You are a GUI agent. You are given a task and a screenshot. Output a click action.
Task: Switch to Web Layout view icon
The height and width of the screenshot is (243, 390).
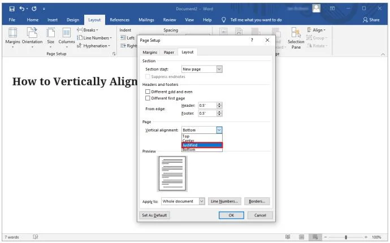(x=315, y=237)
